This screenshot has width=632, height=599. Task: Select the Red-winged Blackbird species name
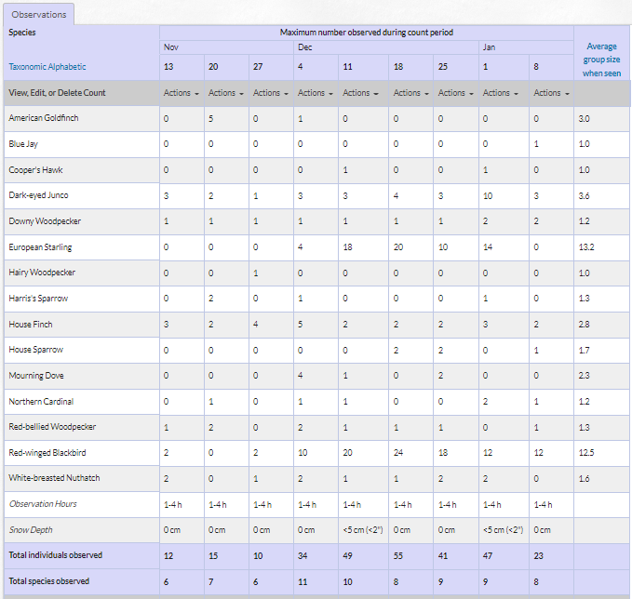(x=47, y=453)
